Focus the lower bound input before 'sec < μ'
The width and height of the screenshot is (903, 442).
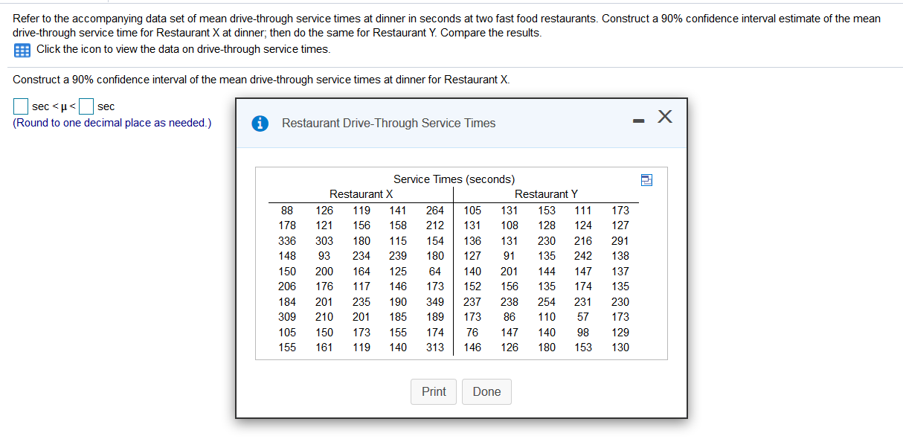point(22,107)
